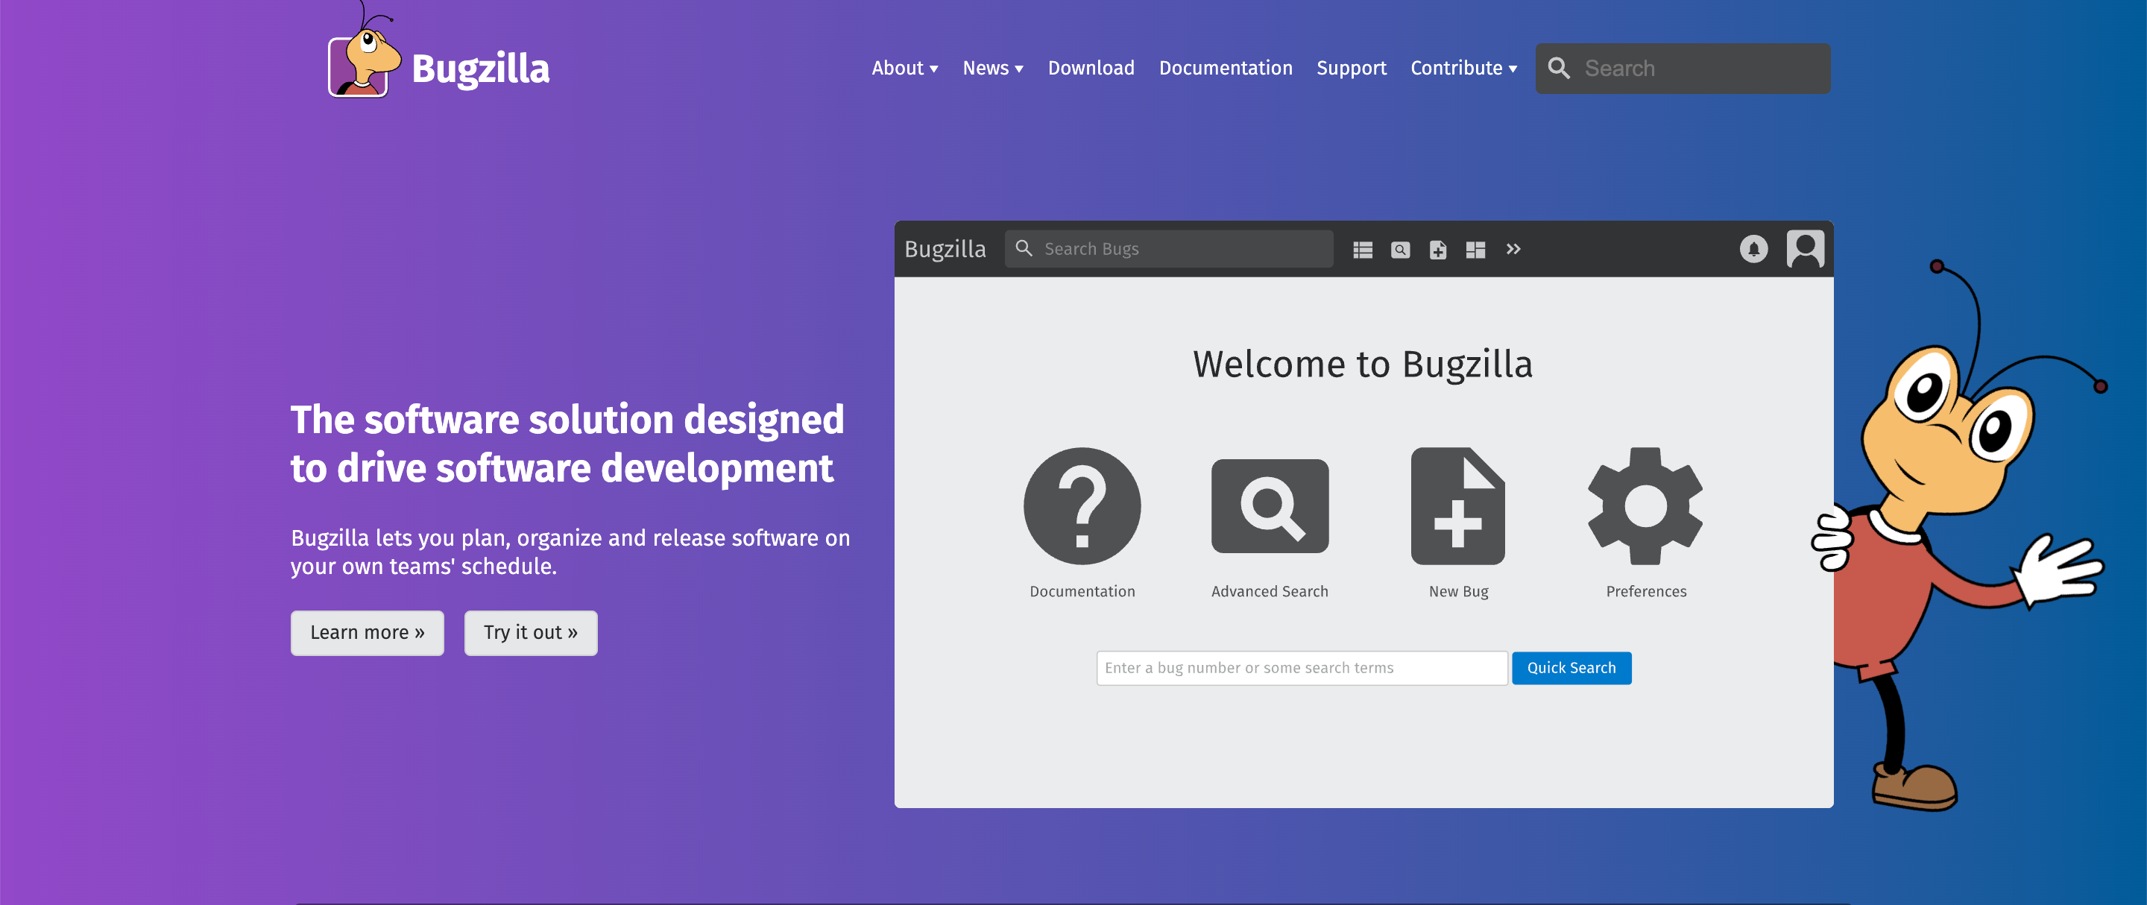Go to the Download page
This screenshot has width=2147, height=905.
point(1090,69)
